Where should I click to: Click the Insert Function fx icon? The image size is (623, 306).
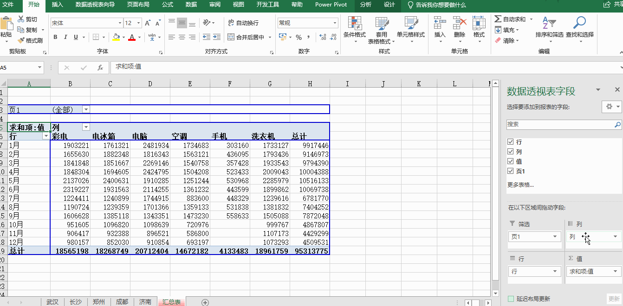pyautogui.click(x=100, y=68)
